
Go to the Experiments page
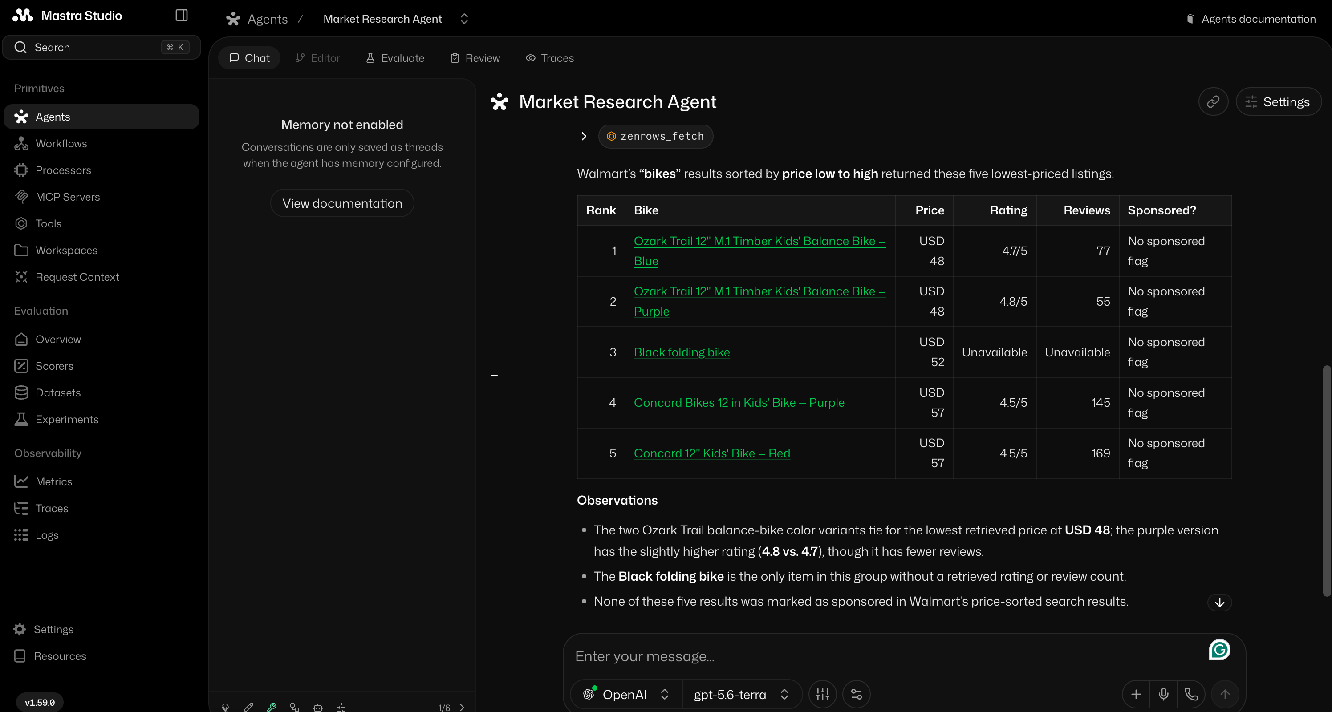pyautogui.click(x=102, y=419)
